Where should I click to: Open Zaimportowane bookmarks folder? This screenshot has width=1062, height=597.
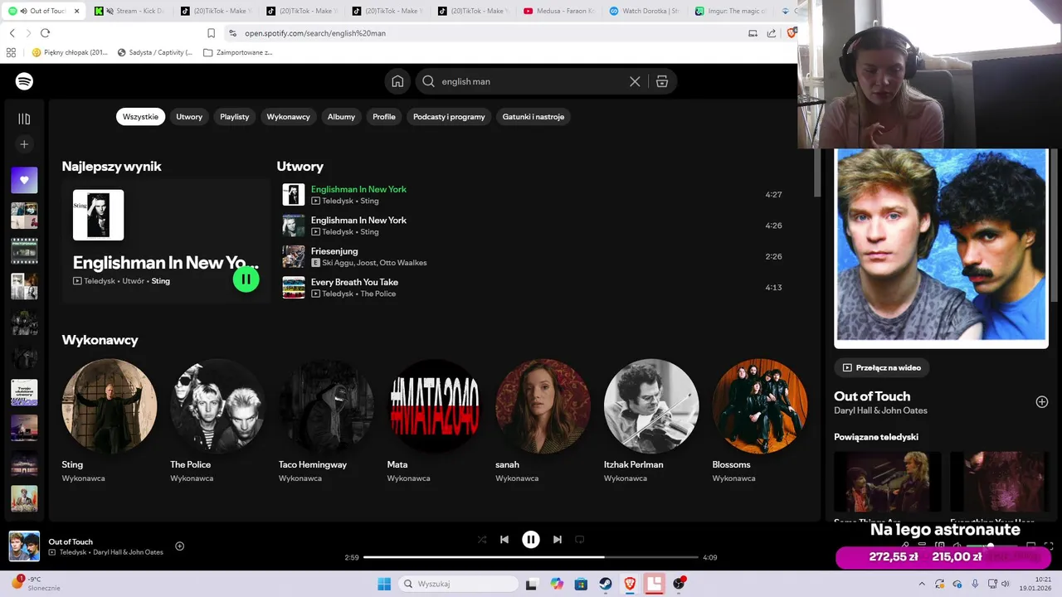[238, 52]
